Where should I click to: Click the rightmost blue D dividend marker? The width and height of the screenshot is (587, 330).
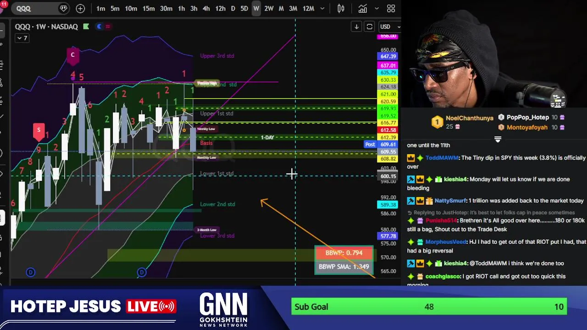pos(141,272)
